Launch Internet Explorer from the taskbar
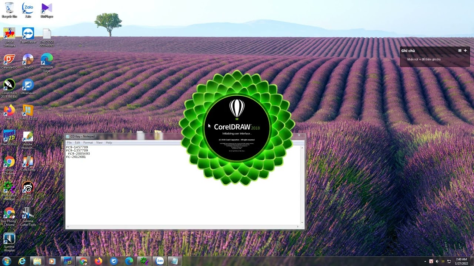 [x=22, y=261]
